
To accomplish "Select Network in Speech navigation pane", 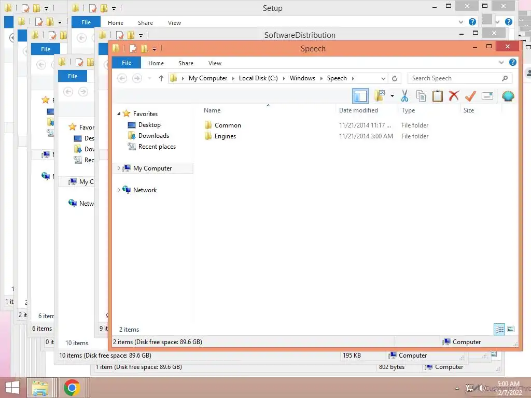I will coord(145,190).
